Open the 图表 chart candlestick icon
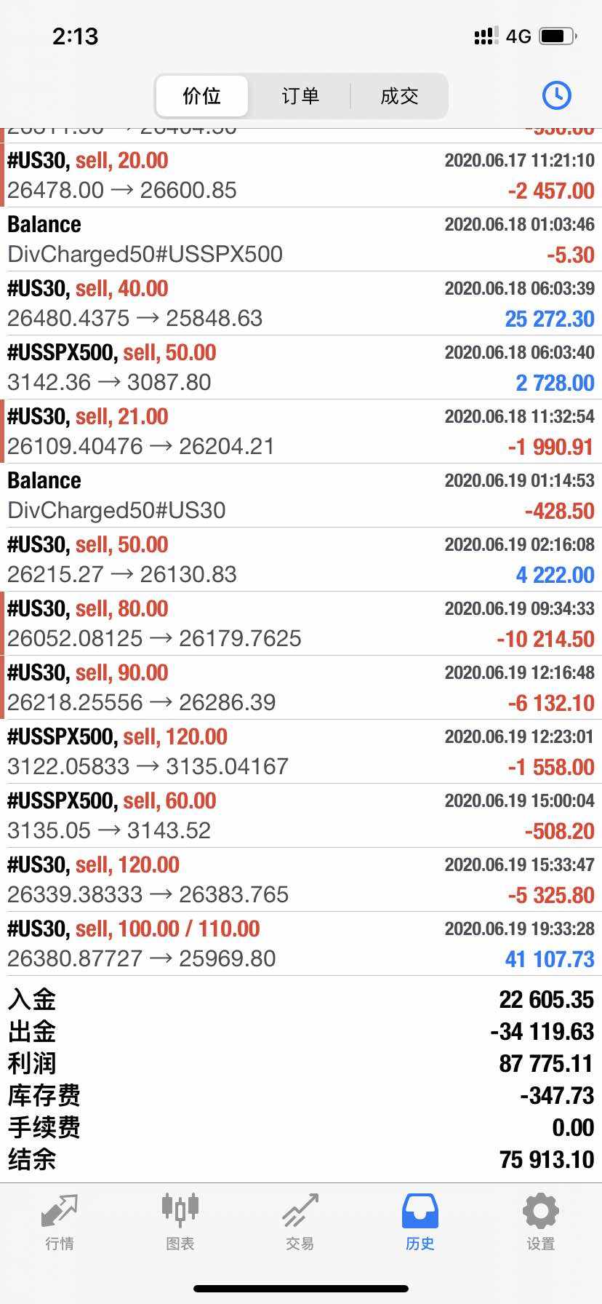The image size is (602, 1304). (x=180, y=1209)
